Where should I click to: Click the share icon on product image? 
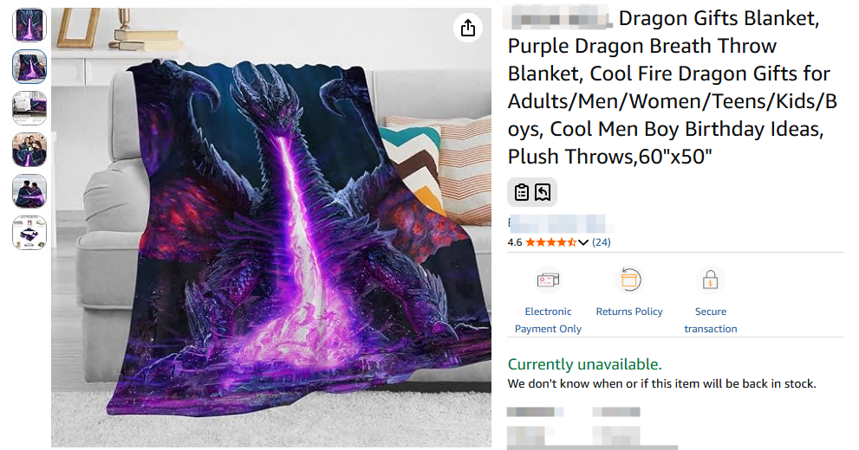(467, 28)
